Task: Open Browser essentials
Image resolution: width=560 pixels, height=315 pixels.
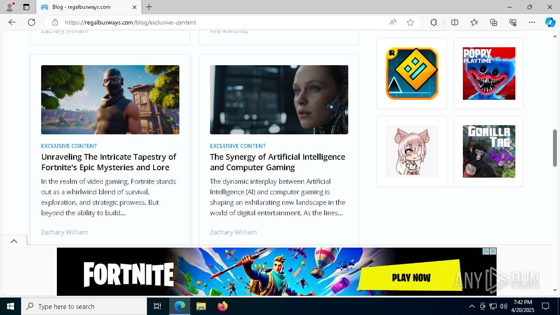Action: (x=513, y=22)
